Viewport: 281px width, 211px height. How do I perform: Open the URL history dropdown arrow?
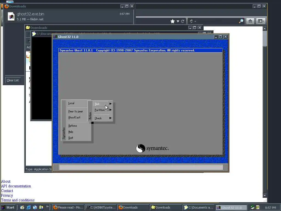pyautogui.click(x=178, y=21)
